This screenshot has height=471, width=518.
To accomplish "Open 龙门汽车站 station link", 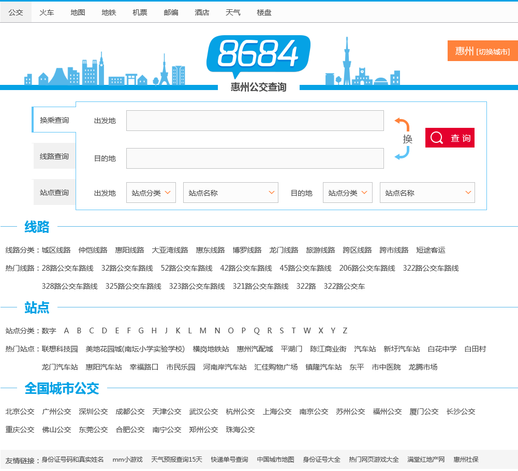I will pos(60,367).
